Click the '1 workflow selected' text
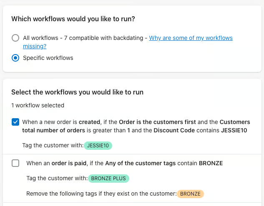Image resolution: width=264 pixels, height=206 pixels. [x=38, y=105]
